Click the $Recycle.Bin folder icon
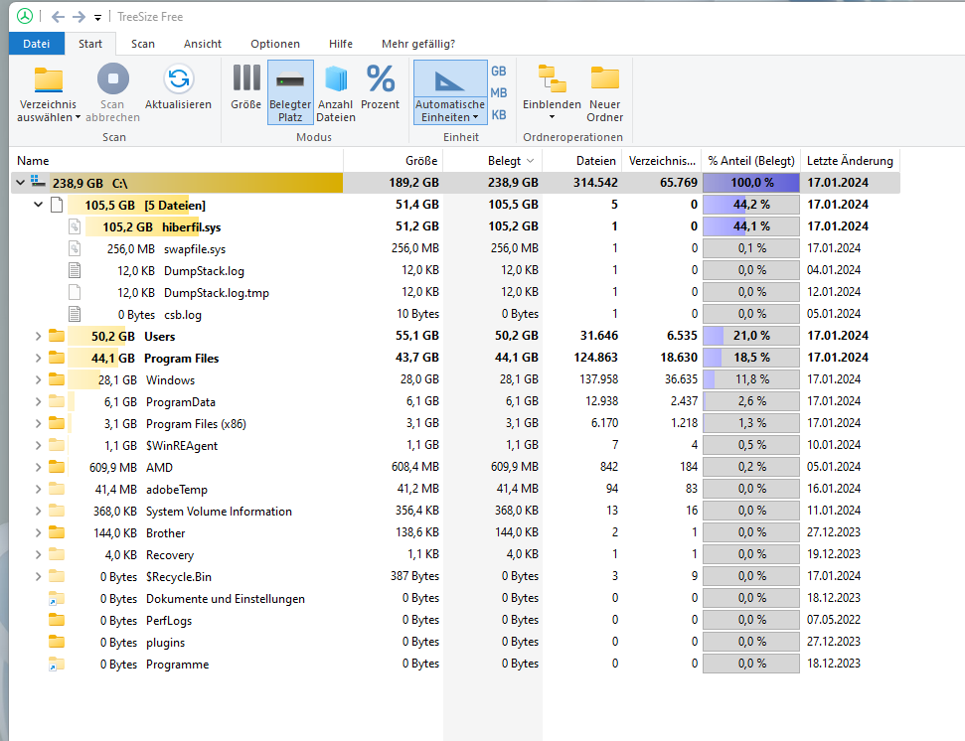This screenshot has width=965, height=741. coord(57,575)
